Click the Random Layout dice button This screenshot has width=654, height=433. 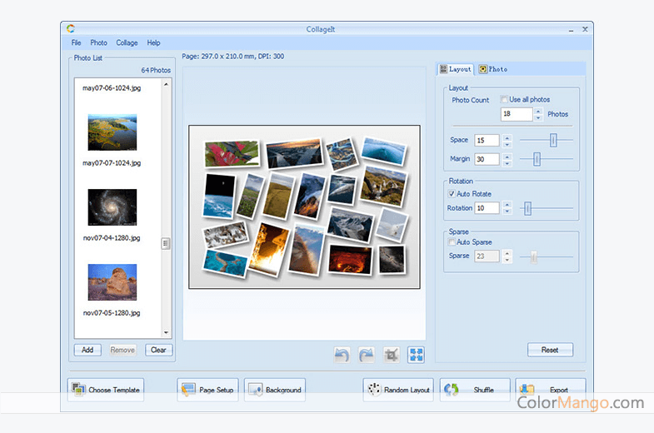tap(398, 390)
